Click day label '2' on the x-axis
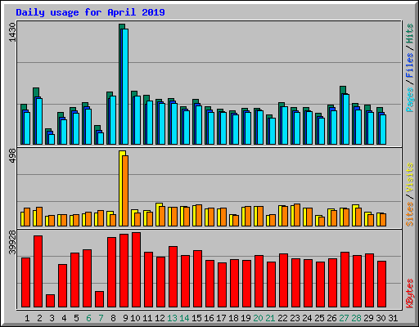Screen dimensions: 419x327 click(x=39, y=318)
